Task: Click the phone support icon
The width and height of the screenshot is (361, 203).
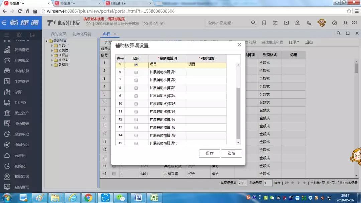Action: click(x=309, y=23)
